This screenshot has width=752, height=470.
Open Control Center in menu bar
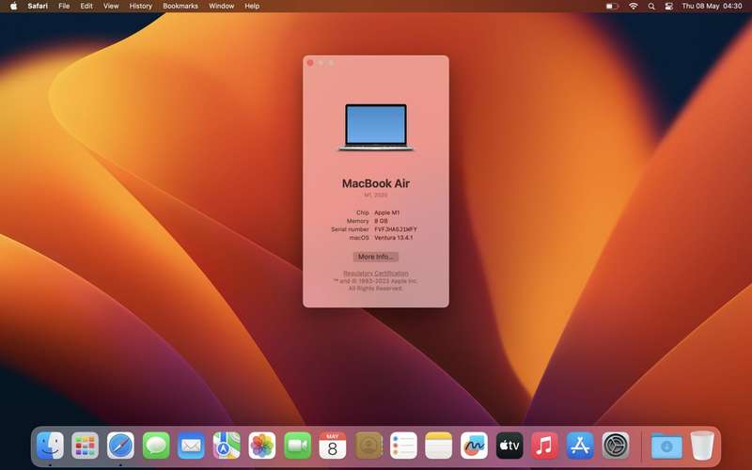tap(668, 7)
